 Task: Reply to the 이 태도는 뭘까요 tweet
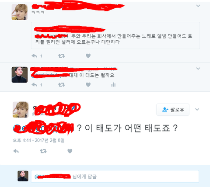[x=35, y=85]
